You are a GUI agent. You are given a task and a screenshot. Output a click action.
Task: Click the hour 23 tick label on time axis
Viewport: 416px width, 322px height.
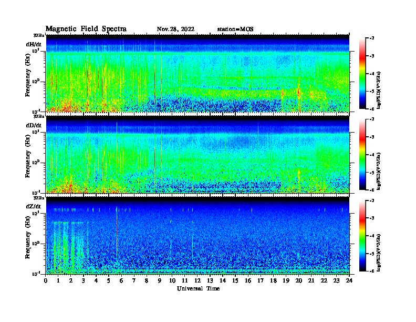tap(336, 281)
